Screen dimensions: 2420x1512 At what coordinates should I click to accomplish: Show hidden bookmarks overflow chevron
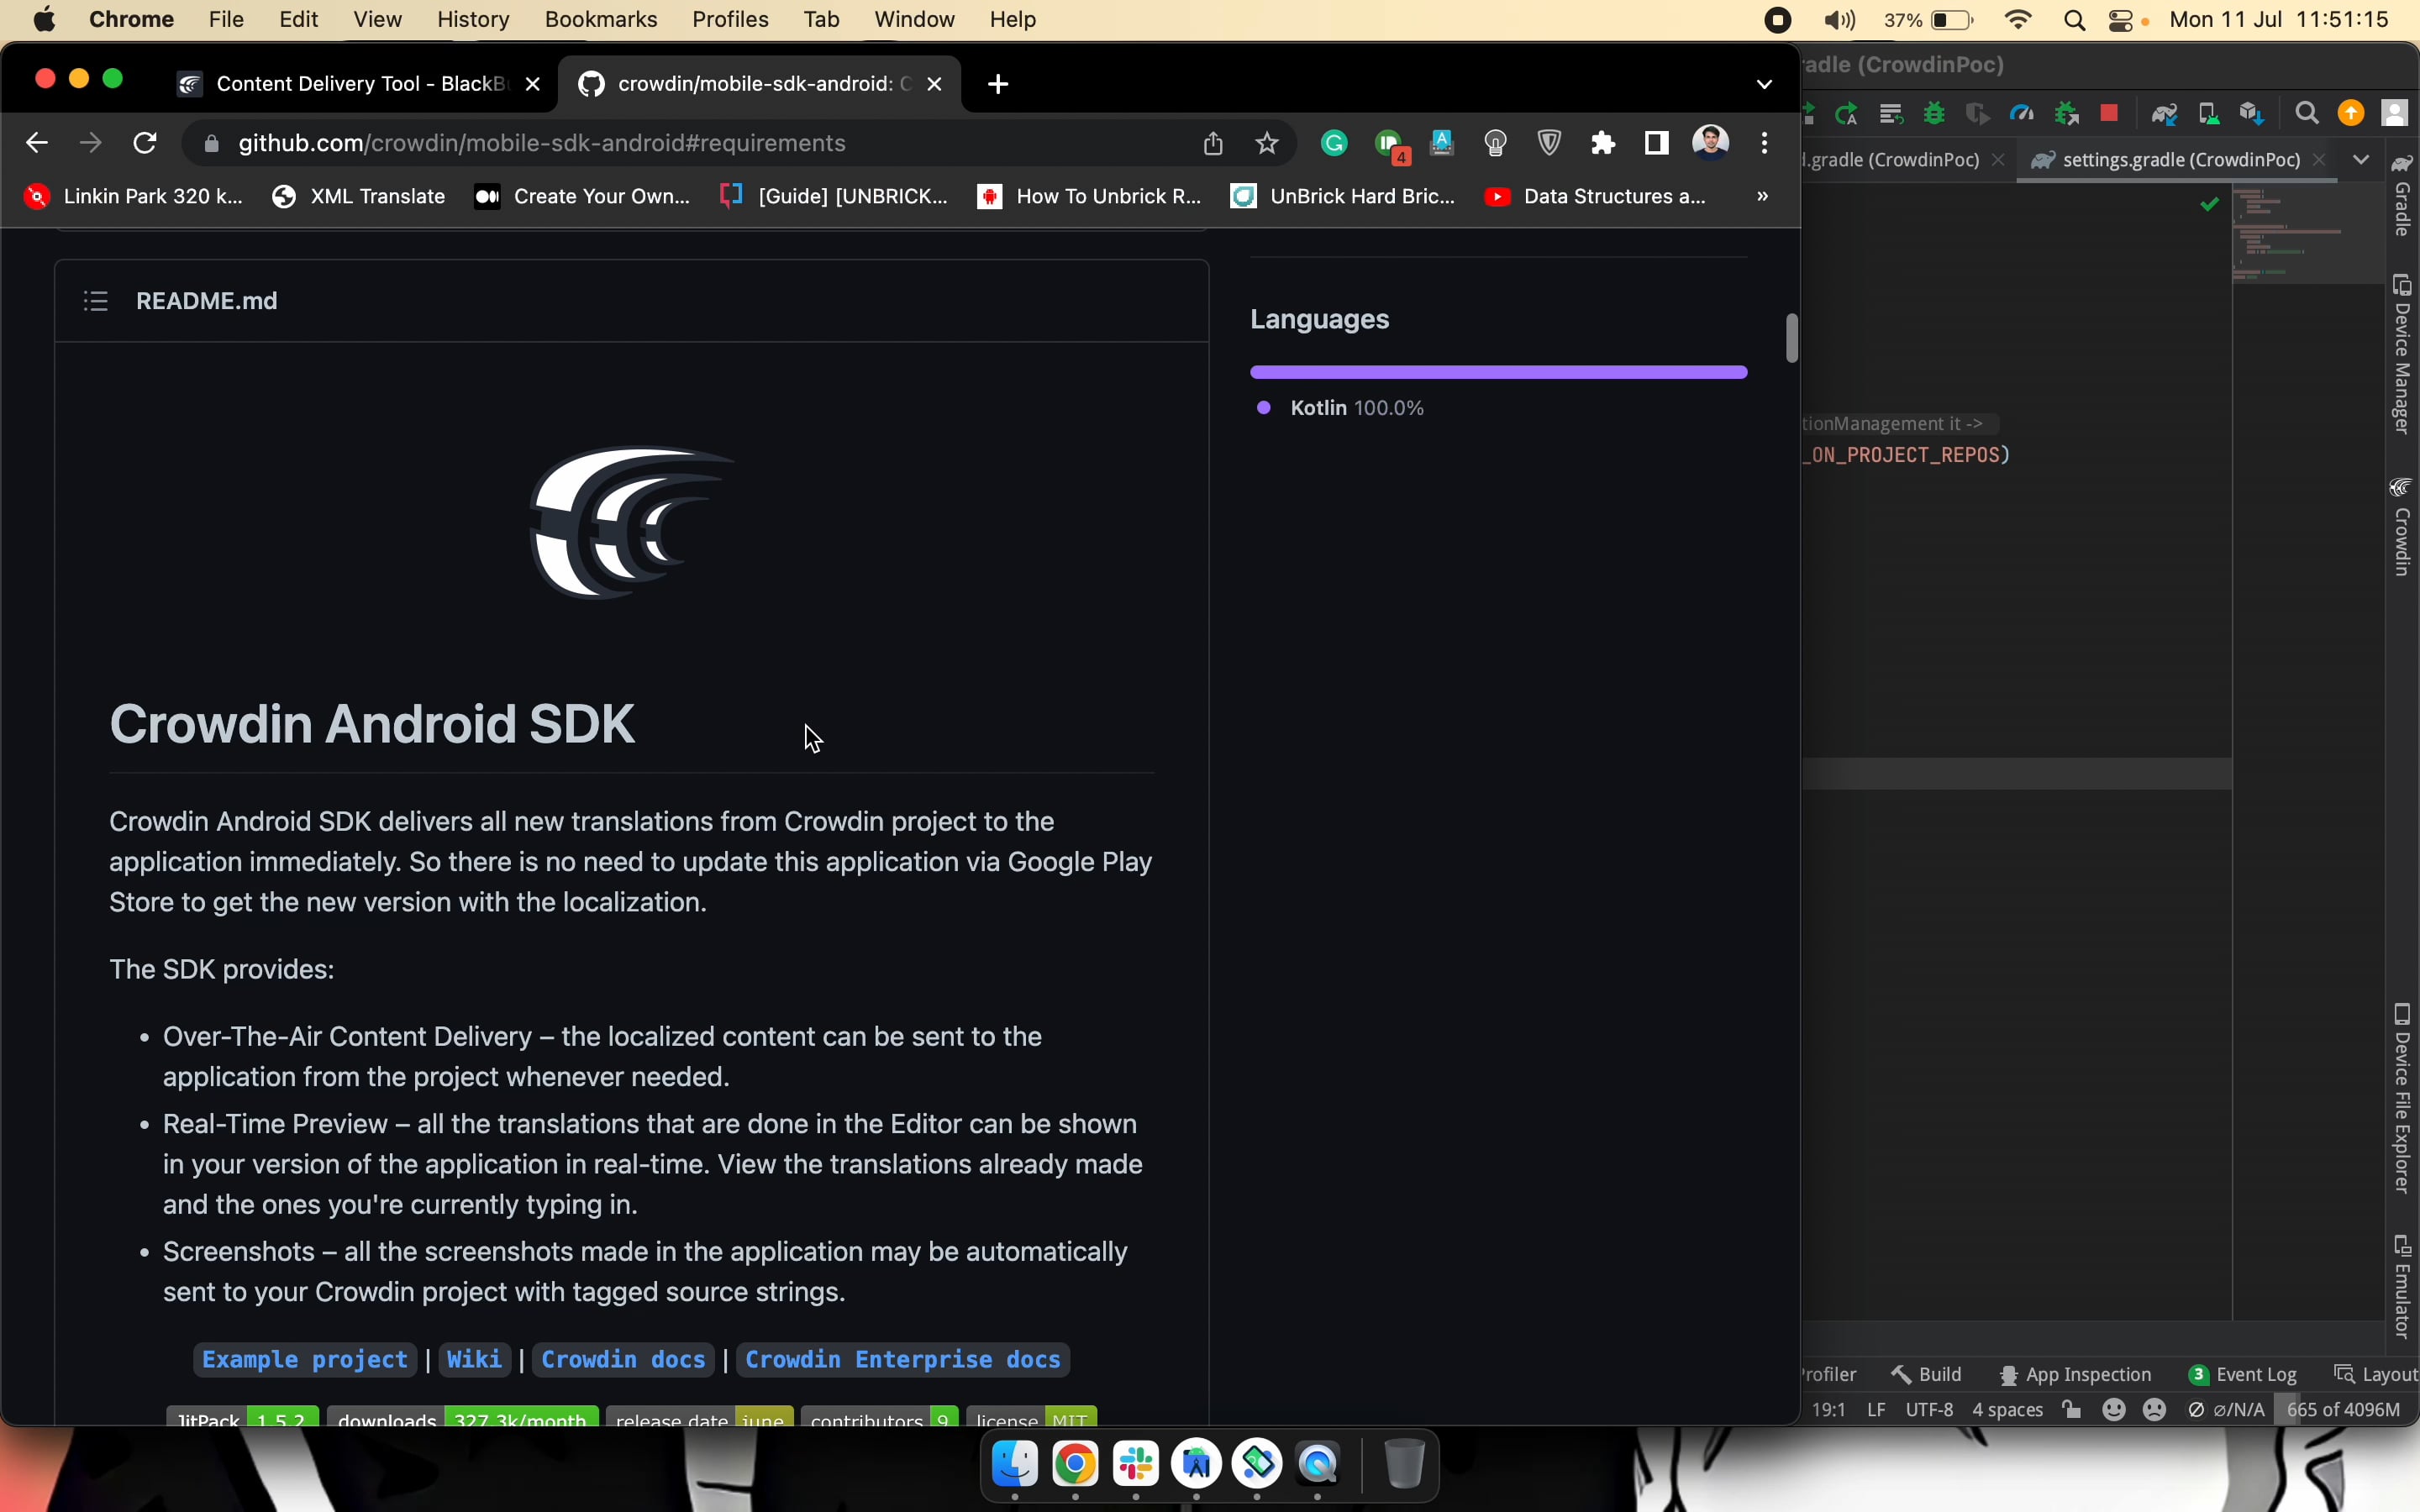1762,197
